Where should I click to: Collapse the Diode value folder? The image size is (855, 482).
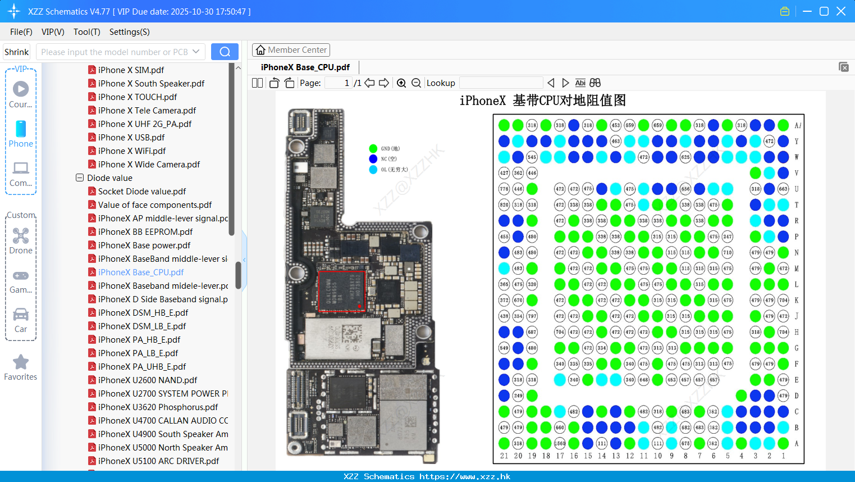[80, 178]
